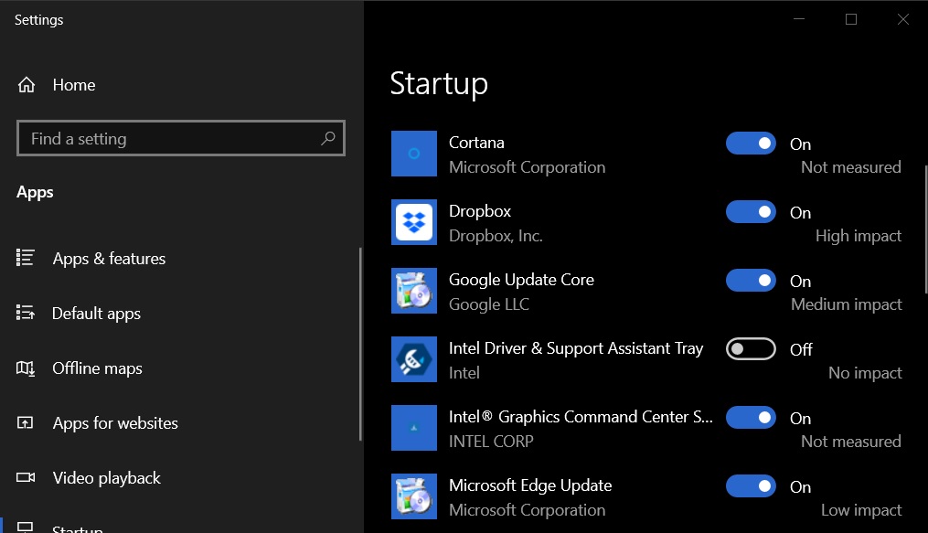928x533 pixels.
Task: Click the Intel Graphics Command Center icon
Action: [414, 428]
